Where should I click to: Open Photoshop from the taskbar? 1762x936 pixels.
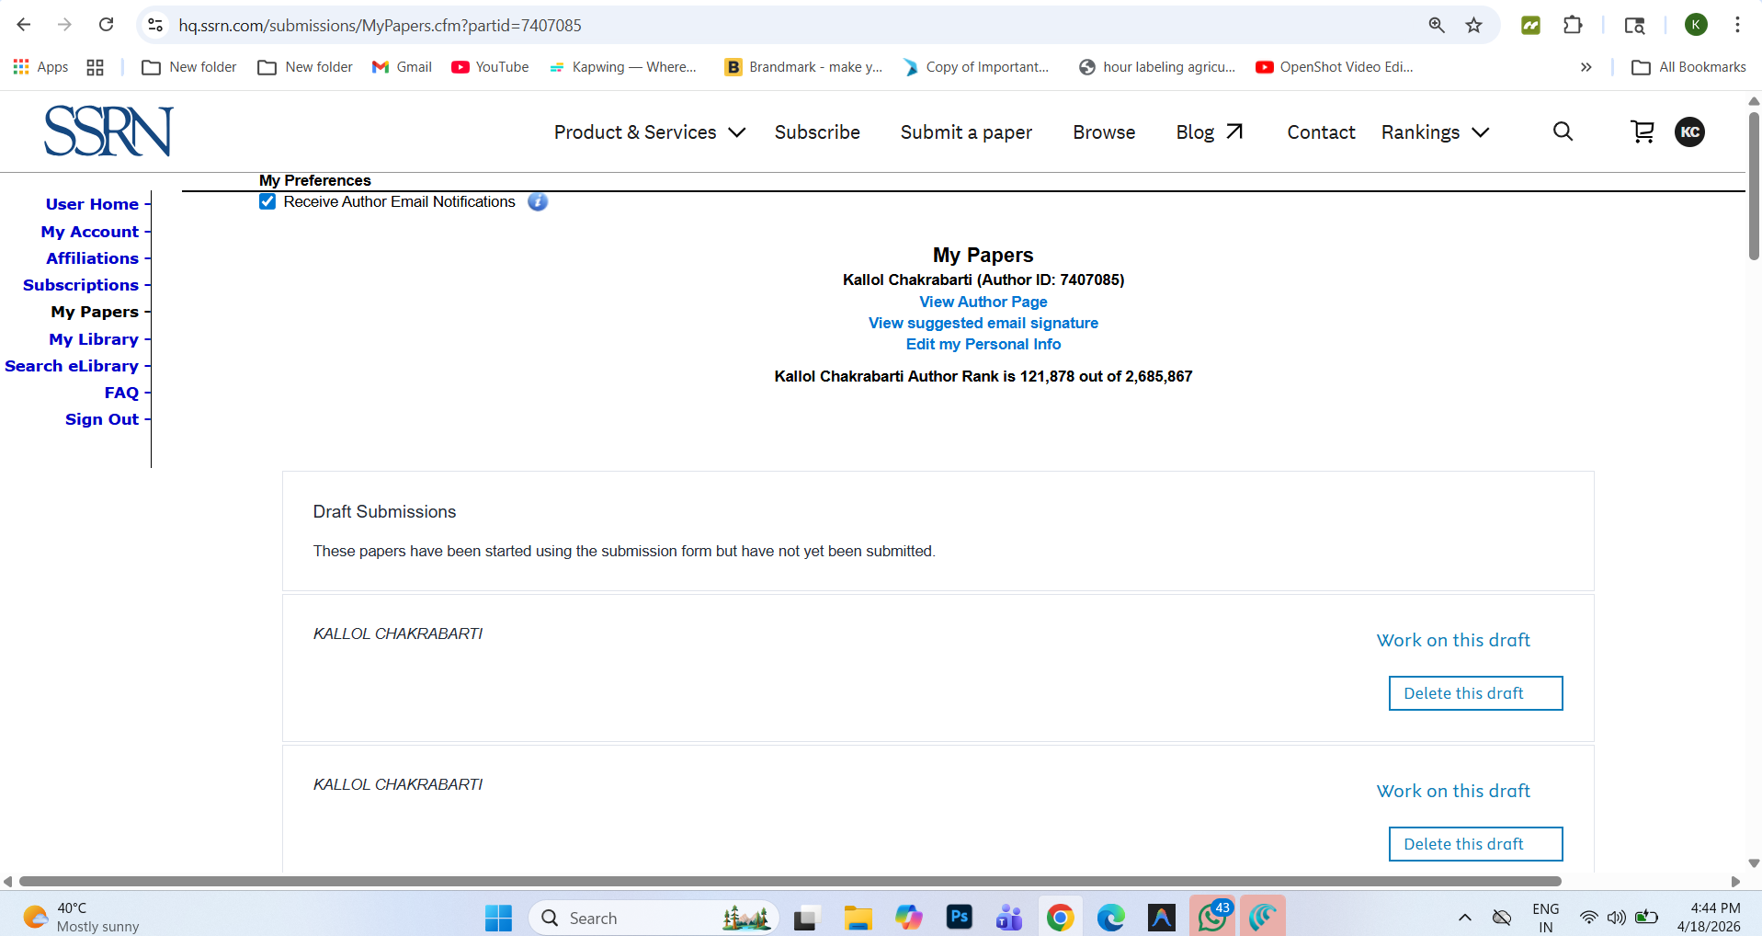pos(959,917)
